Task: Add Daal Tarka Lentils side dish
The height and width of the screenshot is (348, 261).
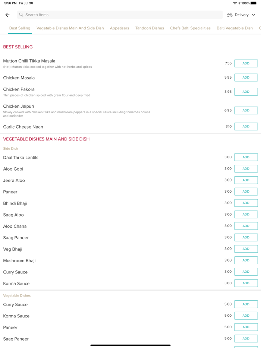Action: tap(246, 157)
